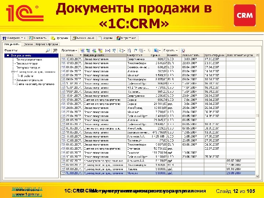Click sort arrow in Дата column header
Image resolution: width=264 pixels, height=198 pixels.
[81, 55]
